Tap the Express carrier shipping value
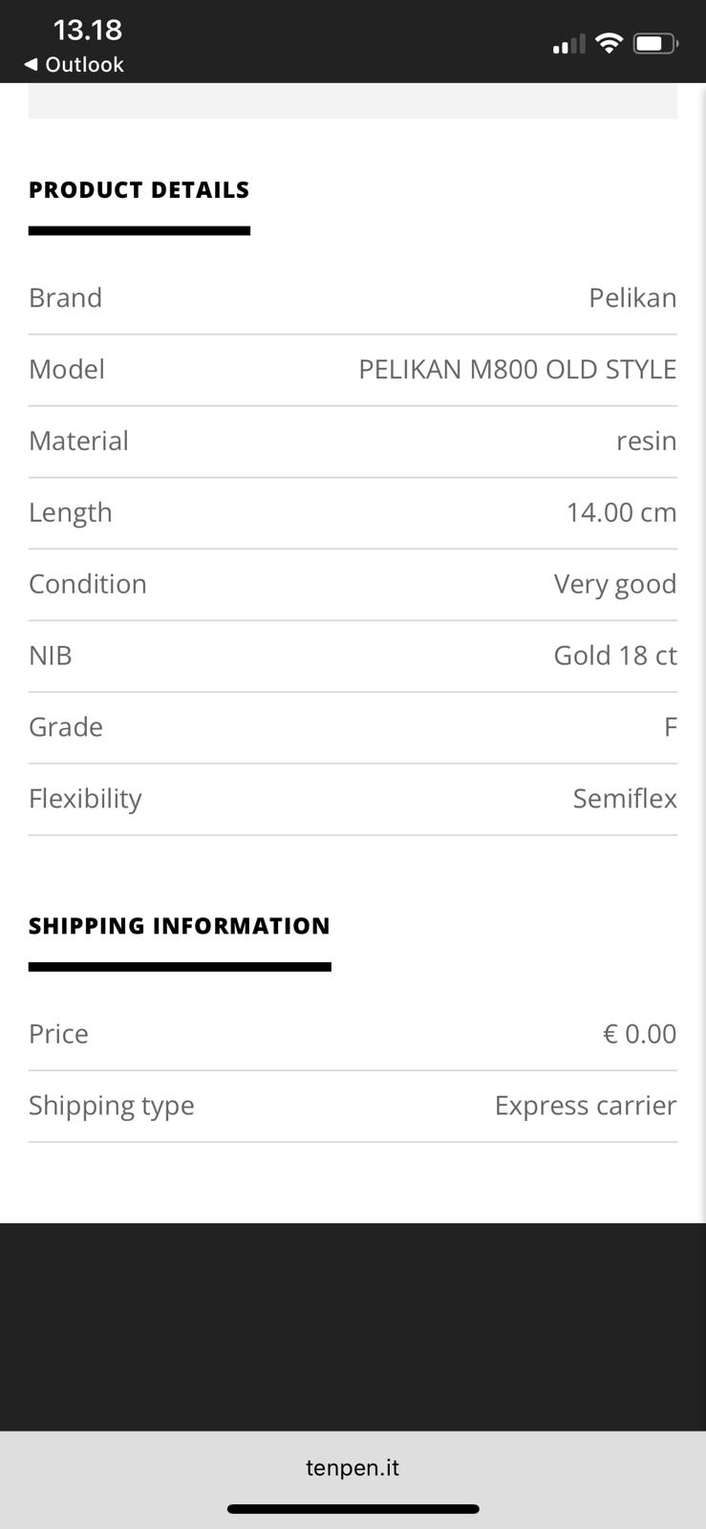Viewport: 706px width, 1529px height. coord(585,1105)
